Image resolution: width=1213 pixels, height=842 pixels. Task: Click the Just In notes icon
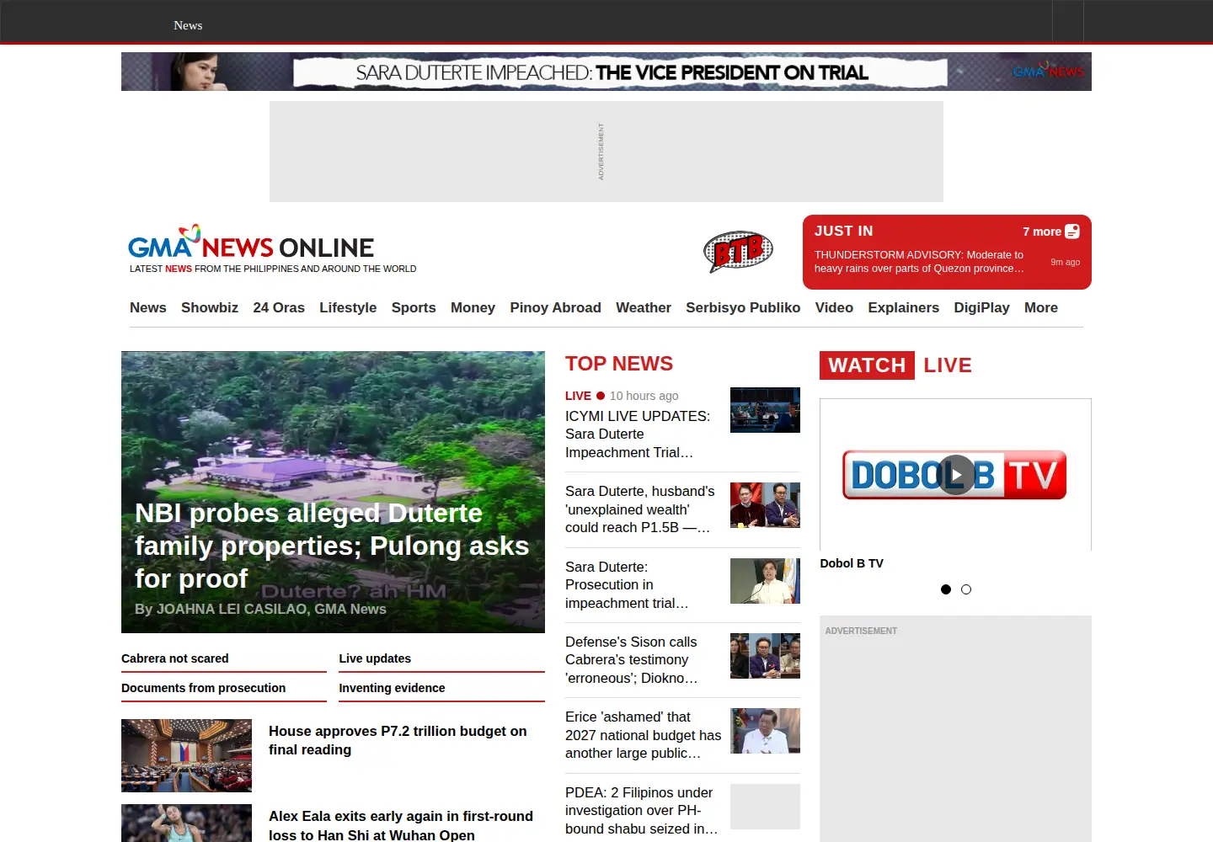point(1072,232)
